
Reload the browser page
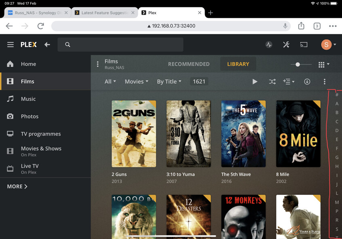coord(40,26)
